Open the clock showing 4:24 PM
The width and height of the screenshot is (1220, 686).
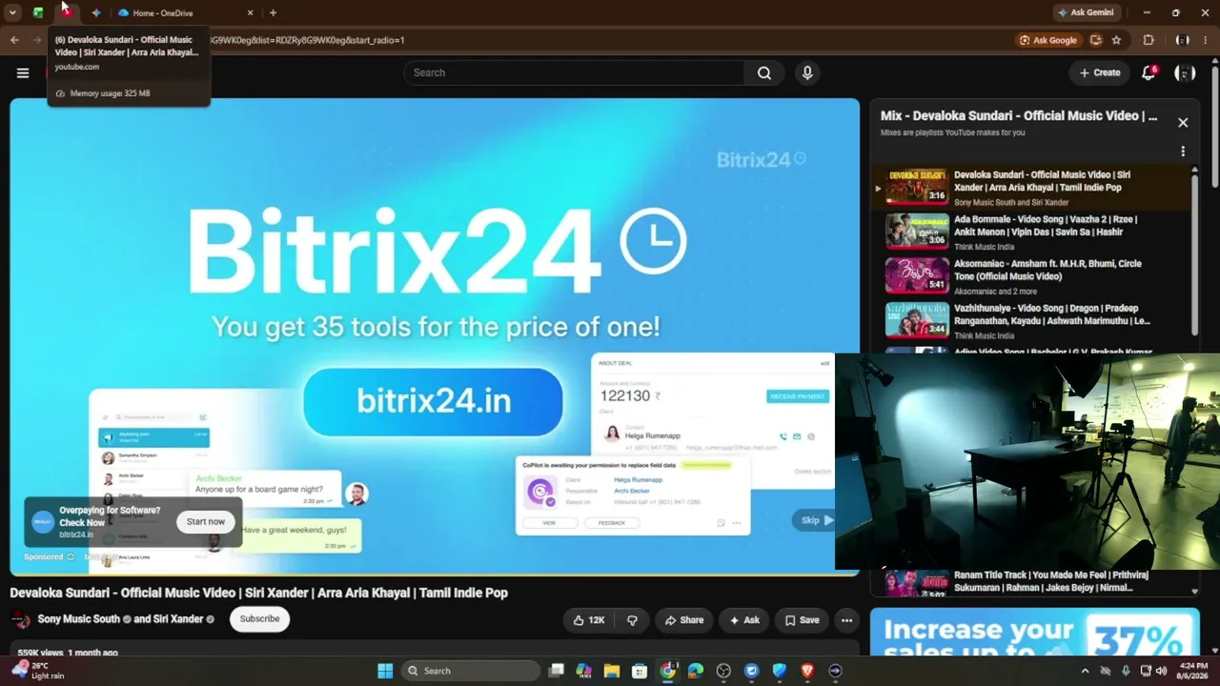point(1193,671)
